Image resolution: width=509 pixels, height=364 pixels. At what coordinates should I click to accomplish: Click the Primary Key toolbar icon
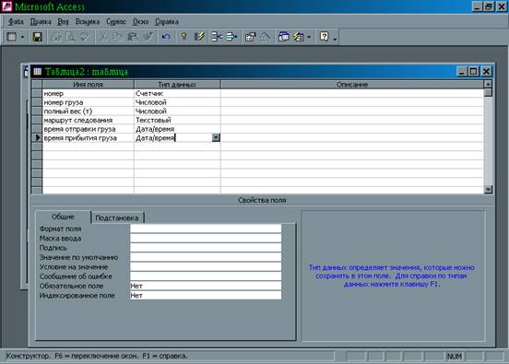(x=184, y=37)
